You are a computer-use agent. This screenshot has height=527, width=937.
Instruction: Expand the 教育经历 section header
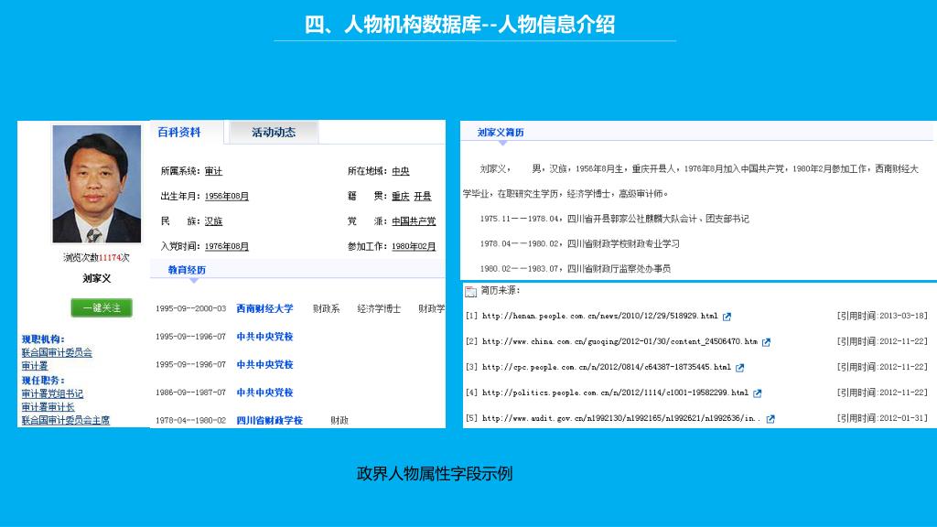[187, 270]
